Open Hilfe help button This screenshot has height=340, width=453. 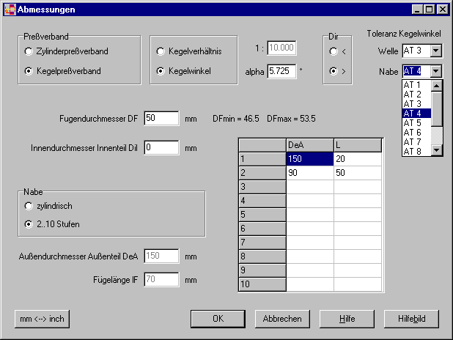tap(347, 319)
